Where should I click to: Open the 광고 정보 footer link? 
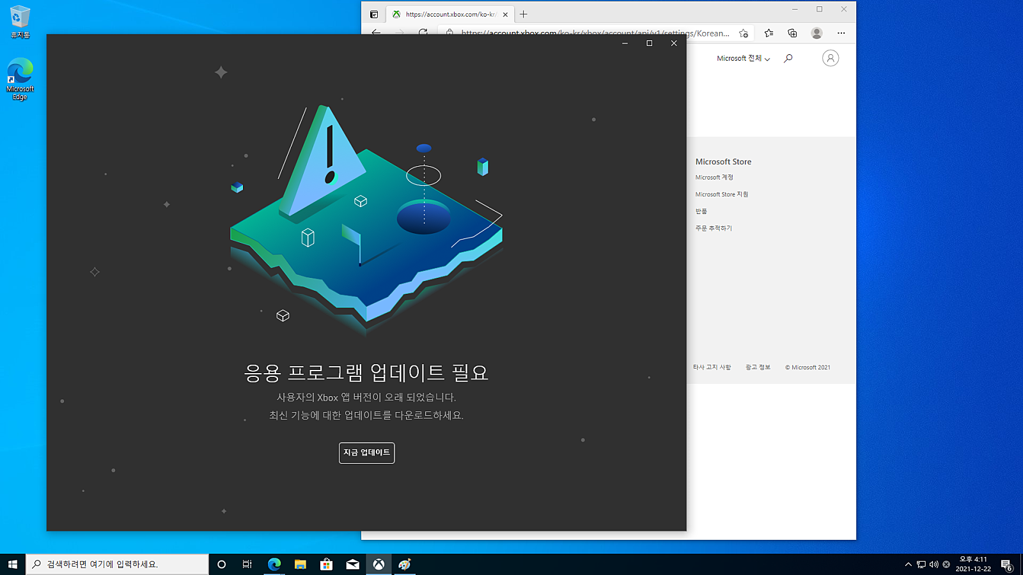point(758,367)
